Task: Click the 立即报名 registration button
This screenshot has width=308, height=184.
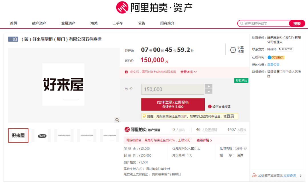Action: pyautogui.click(x=173, y=104)
